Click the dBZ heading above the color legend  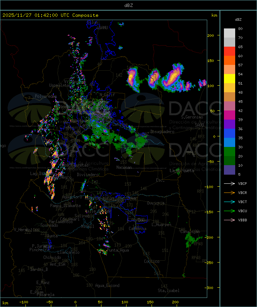[238, 20]
